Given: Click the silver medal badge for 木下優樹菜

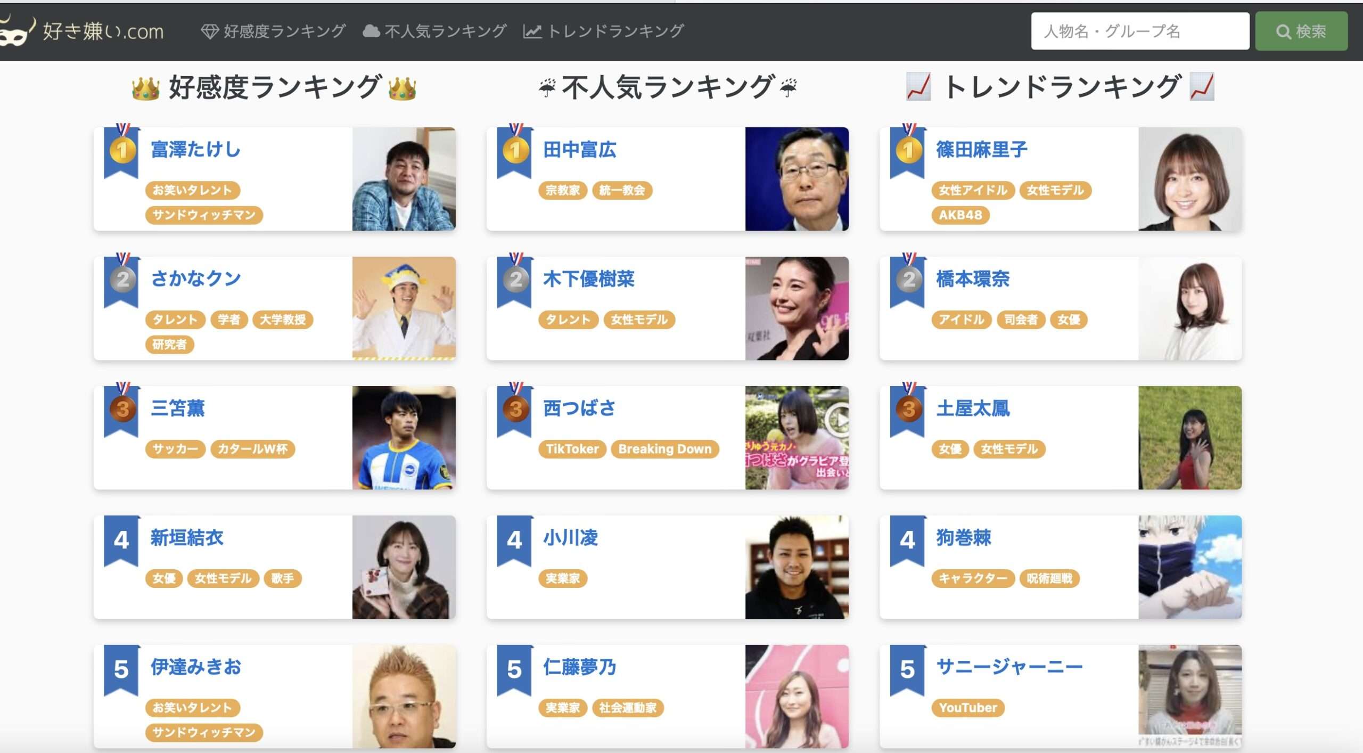Looking at the screenshot, I should click(515, 279).
